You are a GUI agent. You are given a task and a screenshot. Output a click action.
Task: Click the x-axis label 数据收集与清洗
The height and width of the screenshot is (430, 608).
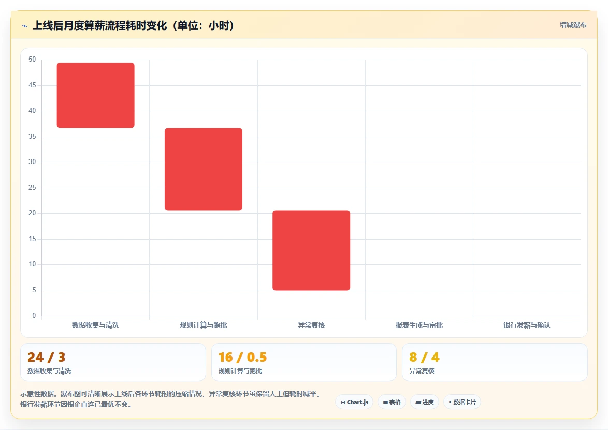point(95,325)
